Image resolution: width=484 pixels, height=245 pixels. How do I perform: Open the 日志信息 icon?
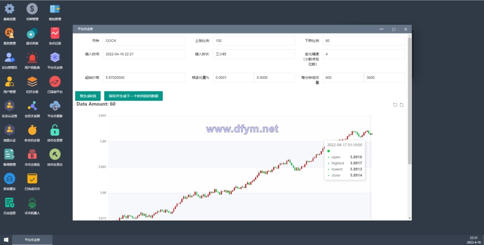click(9, 203)
